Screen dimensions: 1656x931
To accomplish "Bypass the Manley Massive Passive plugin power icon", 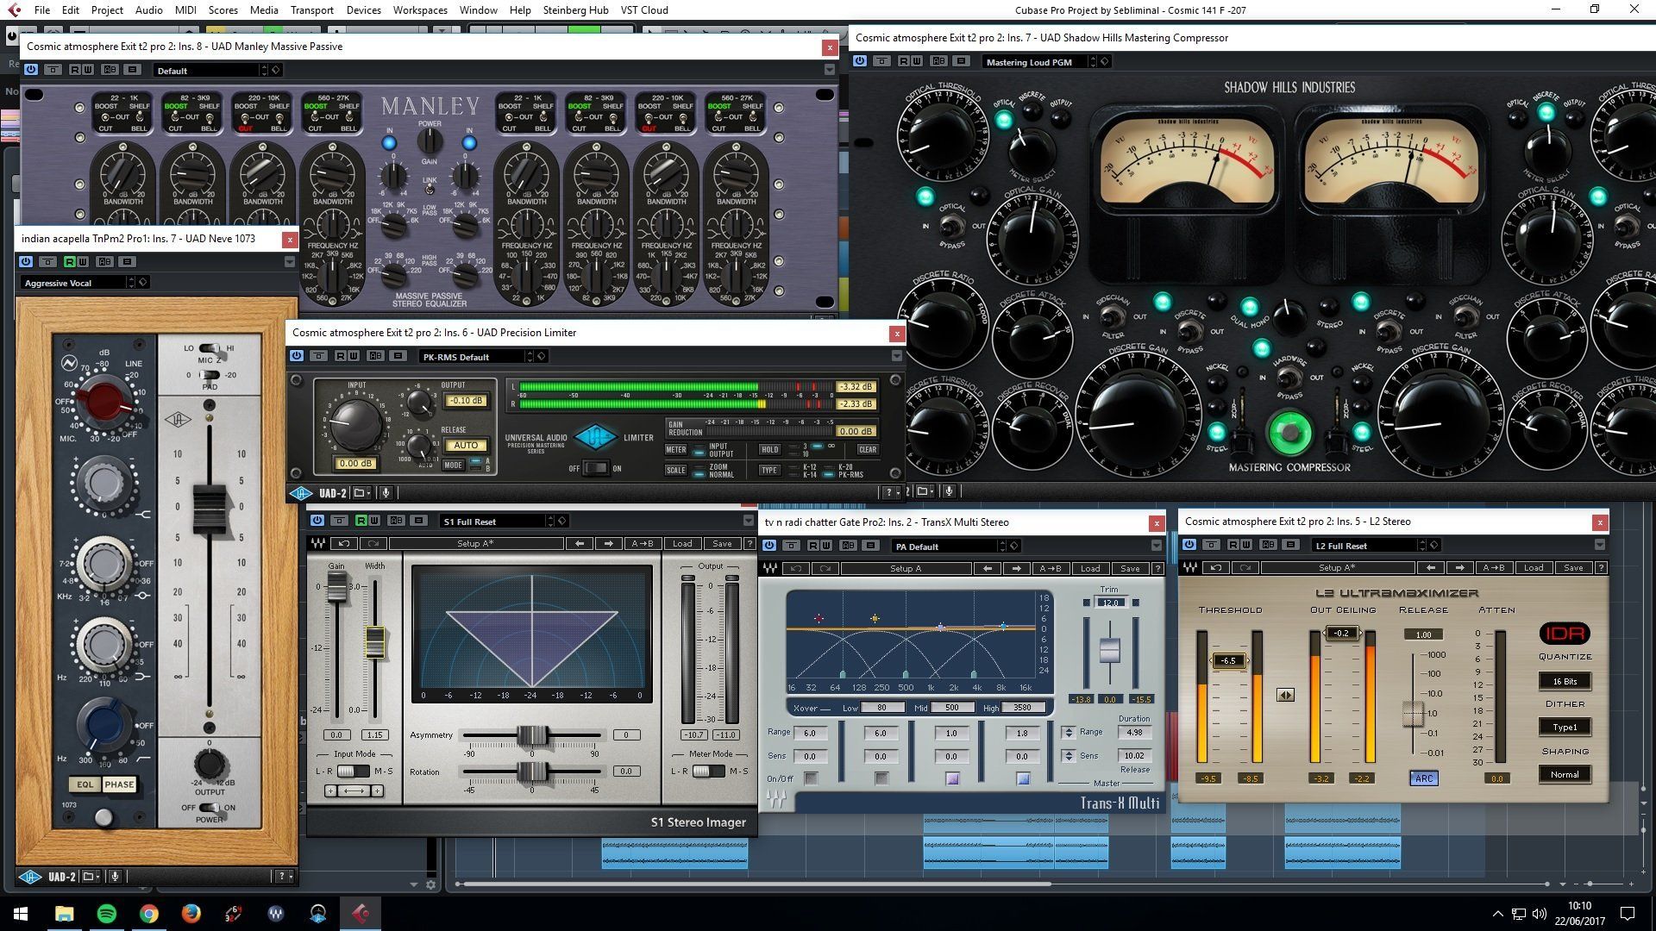I will tap(31, 70).
